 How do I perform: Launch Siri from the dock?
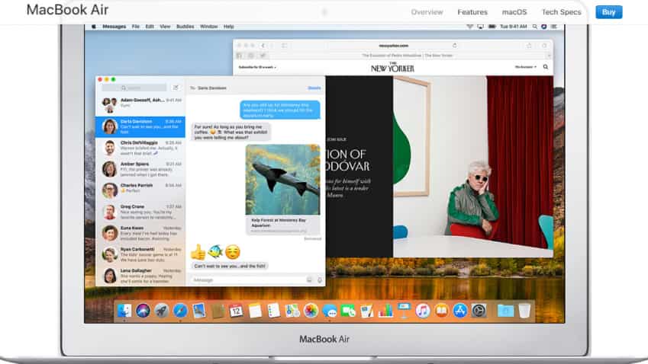click(x=143, y=311)
